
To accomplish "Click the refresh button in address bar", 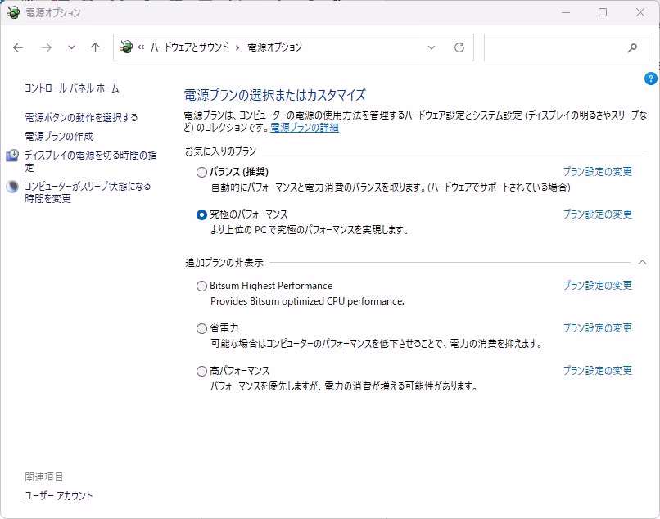I will pyautogui.click(x=459, y=47).
